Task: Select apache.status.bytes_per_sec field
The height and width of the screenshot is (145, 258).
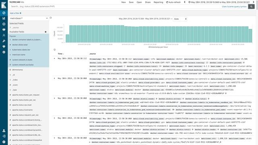Action: pyautogui.click(x=24, y=100)
